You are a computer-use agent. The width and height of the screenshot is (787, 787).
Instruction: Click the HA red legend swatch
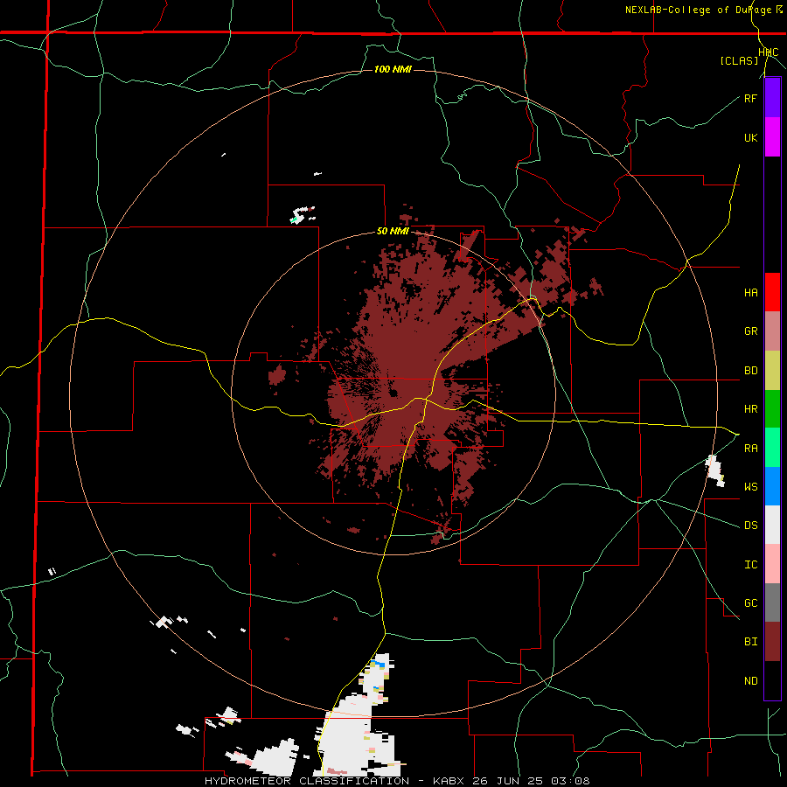point(772,292)
